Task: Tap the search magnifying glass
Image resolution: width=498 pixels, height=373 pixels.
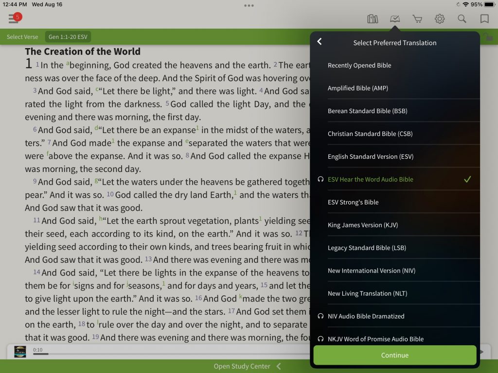Action: pyautogui.click(x=462, y=19)
